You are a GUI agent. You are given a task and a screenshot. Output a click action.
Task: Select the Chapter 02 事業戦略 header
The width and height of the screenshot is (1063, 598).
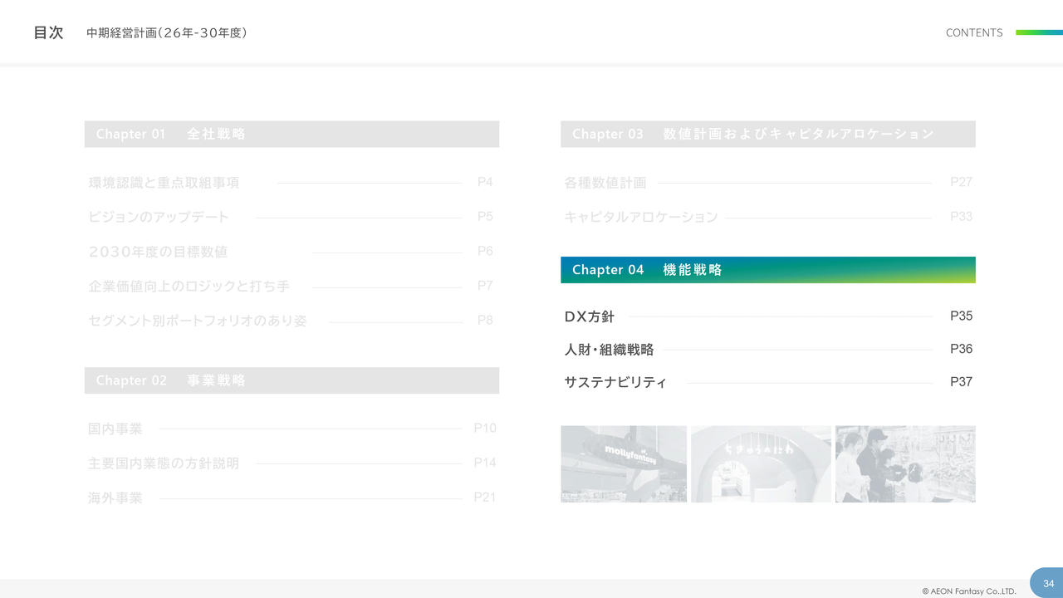[291, 380]
